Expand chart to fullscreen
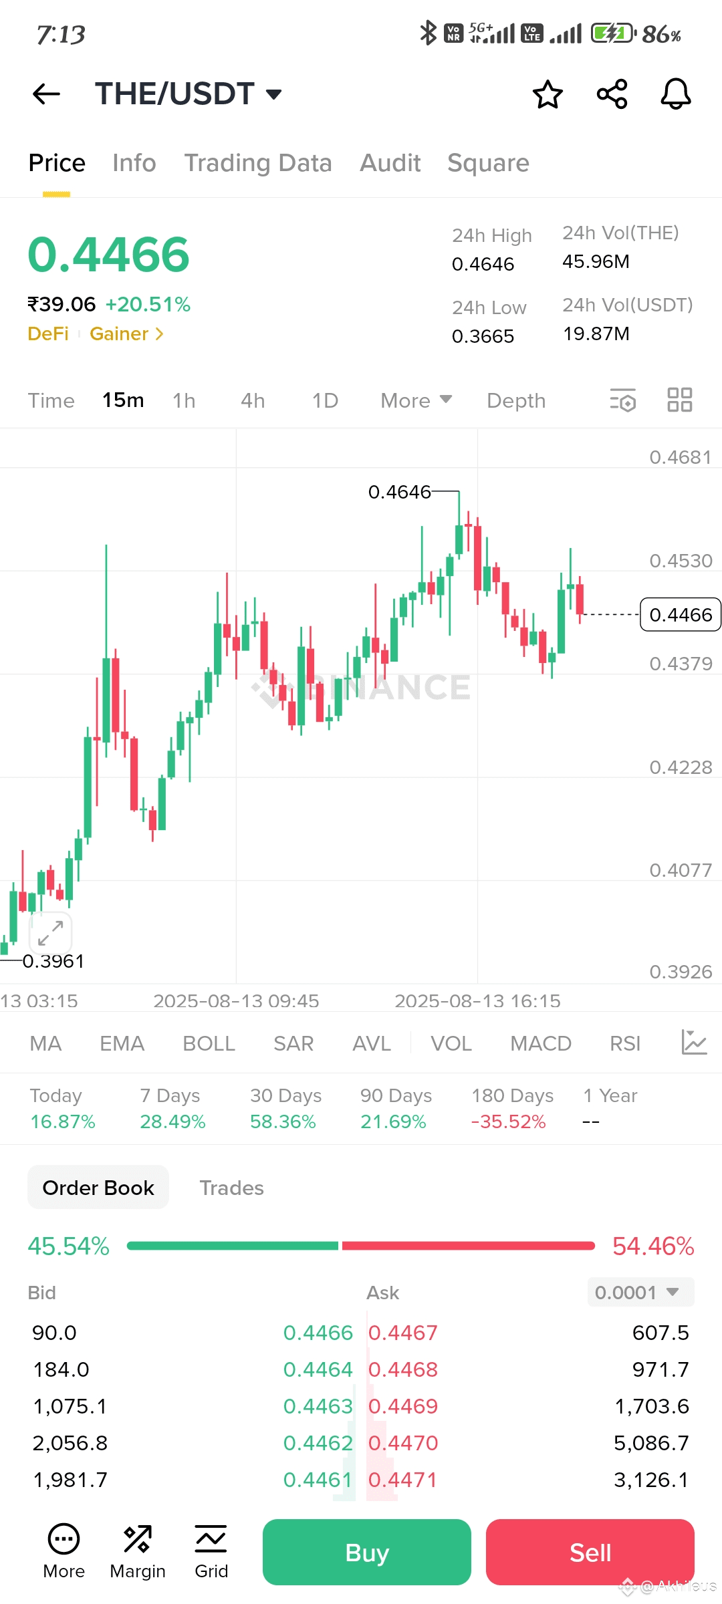 (x=51, y=933)
